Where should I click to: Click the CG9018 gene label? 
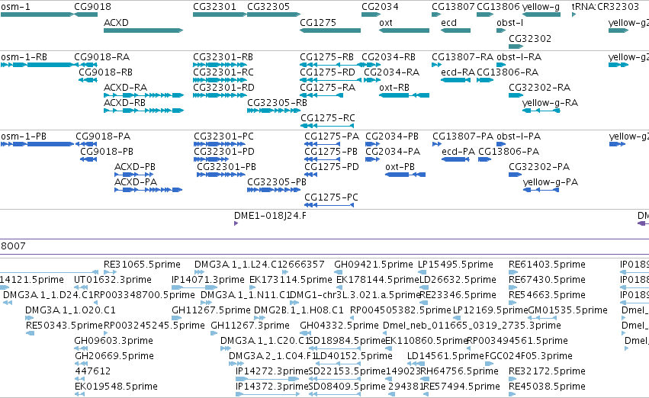[x=92, y=7]
